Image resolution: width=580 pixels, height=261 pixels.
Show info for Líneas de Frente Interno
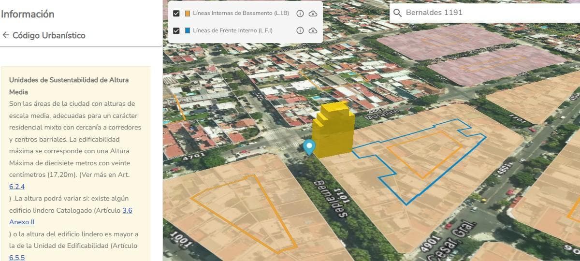click(x=300, y=30)
